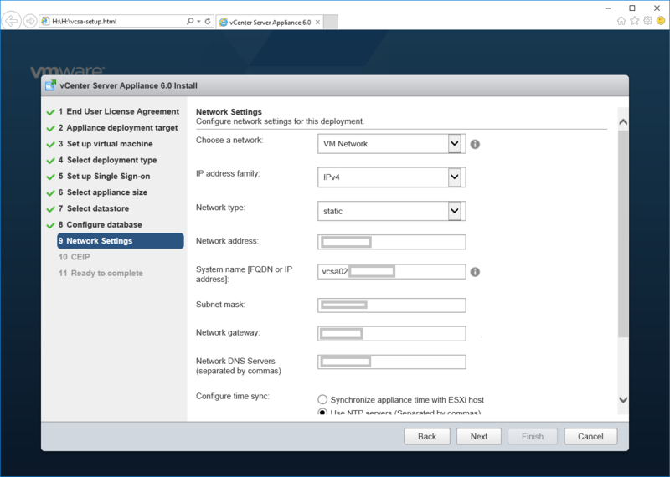670x477 pixels.
Task: Go to step 2 Appliance deployment target
Action: point(118,128)
